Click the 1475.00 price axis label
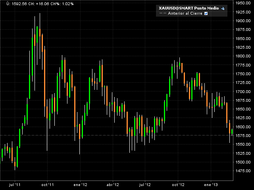The height and width of the screenshot is (190, 254). click(x=243, y=171)
